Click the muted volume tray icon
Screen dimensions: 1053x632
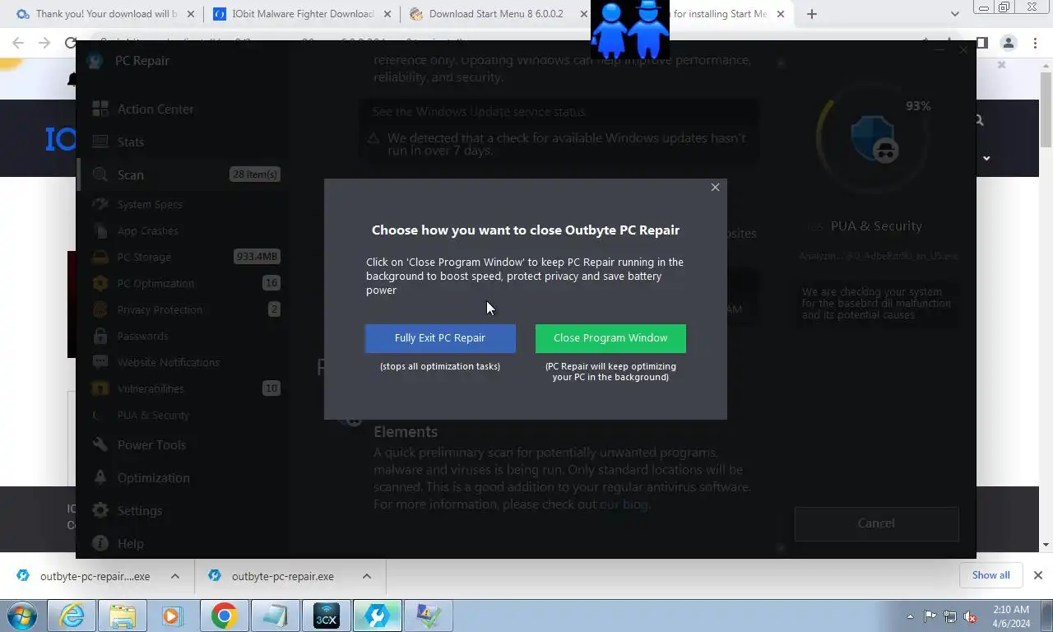[x=970, y=616]
